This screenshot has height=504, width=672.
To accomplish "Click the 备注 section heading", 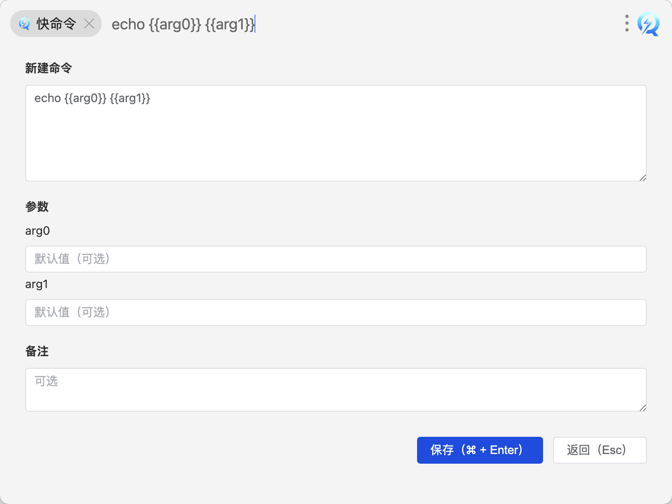I will point(37,351).
